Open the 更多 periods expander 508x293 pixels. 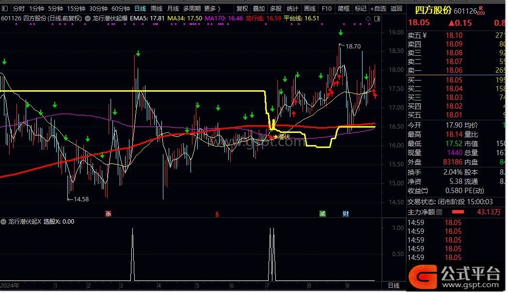pos(212,8)
